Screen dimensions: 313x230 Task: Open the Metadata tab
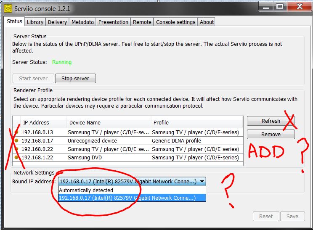[x=82, y=22]
